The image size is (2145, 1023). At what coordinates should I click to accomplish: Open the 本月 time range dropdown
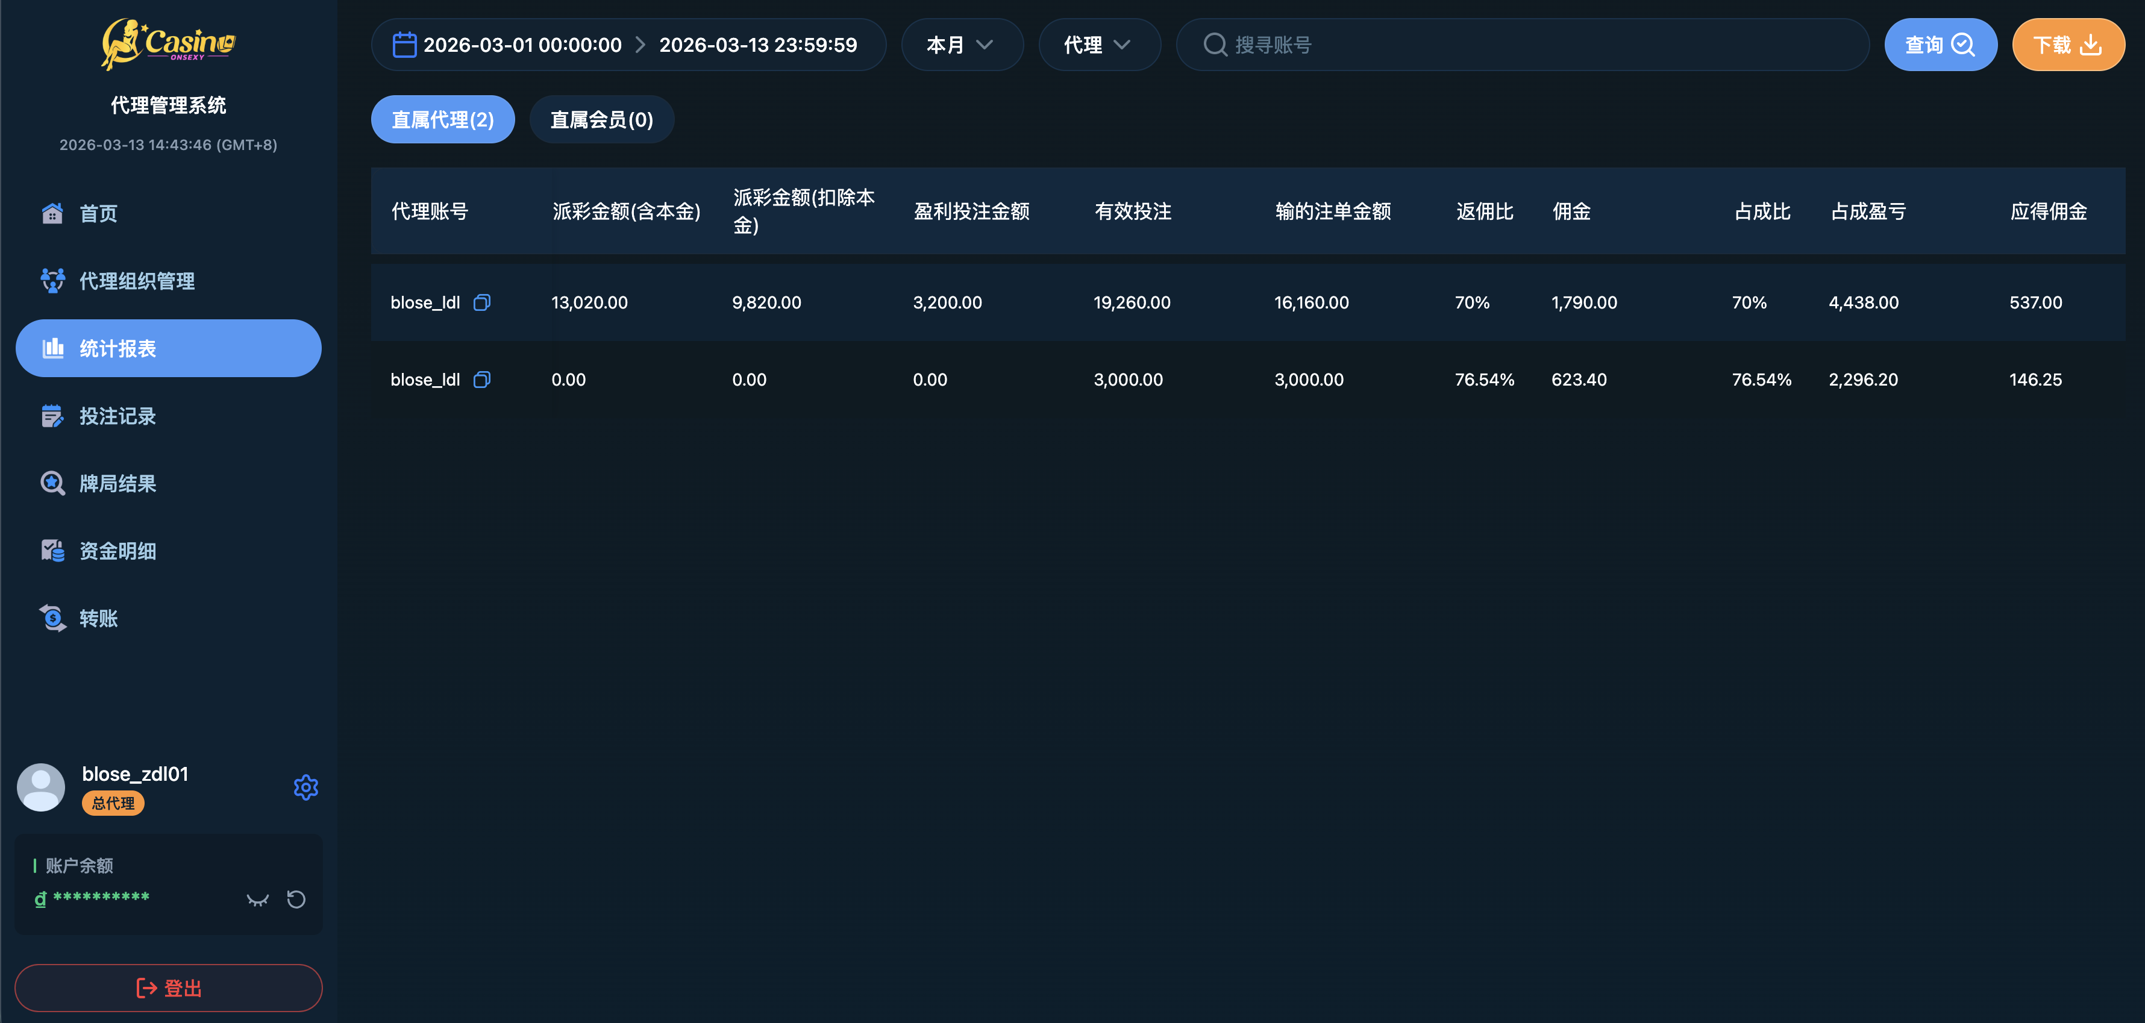click(x=962, y=44)
